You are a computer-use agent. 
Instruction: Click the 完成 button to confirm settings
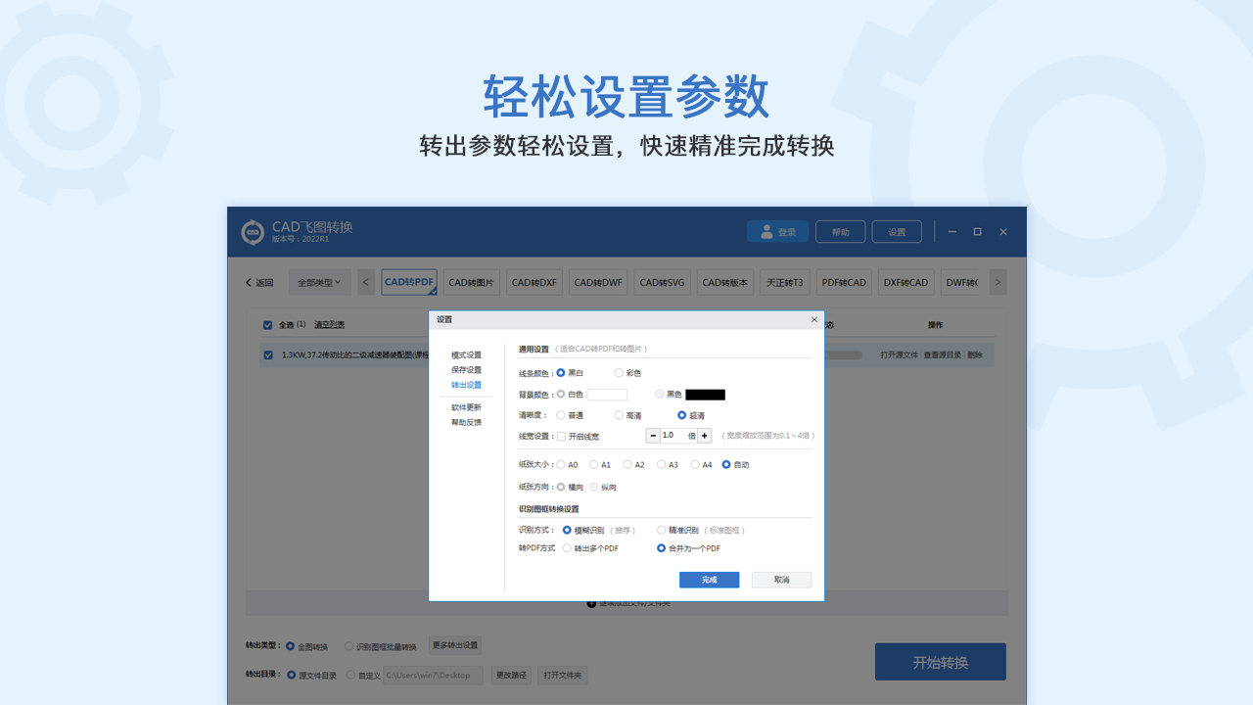pos(709,580)
